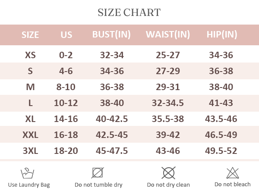This screenshot has width=259, height=194.
Task: Choose the XL size row label
Action: (x=30, y=119)
